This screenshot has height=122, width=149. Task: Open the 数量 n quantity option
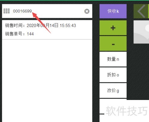click(x=113, y=59)
